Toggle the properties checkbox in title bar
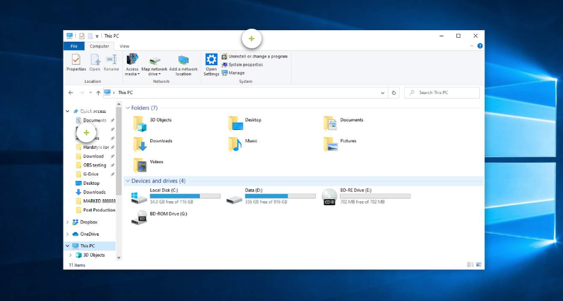The width and height of the screenshot is (563, 301). (x=82, y=36)
